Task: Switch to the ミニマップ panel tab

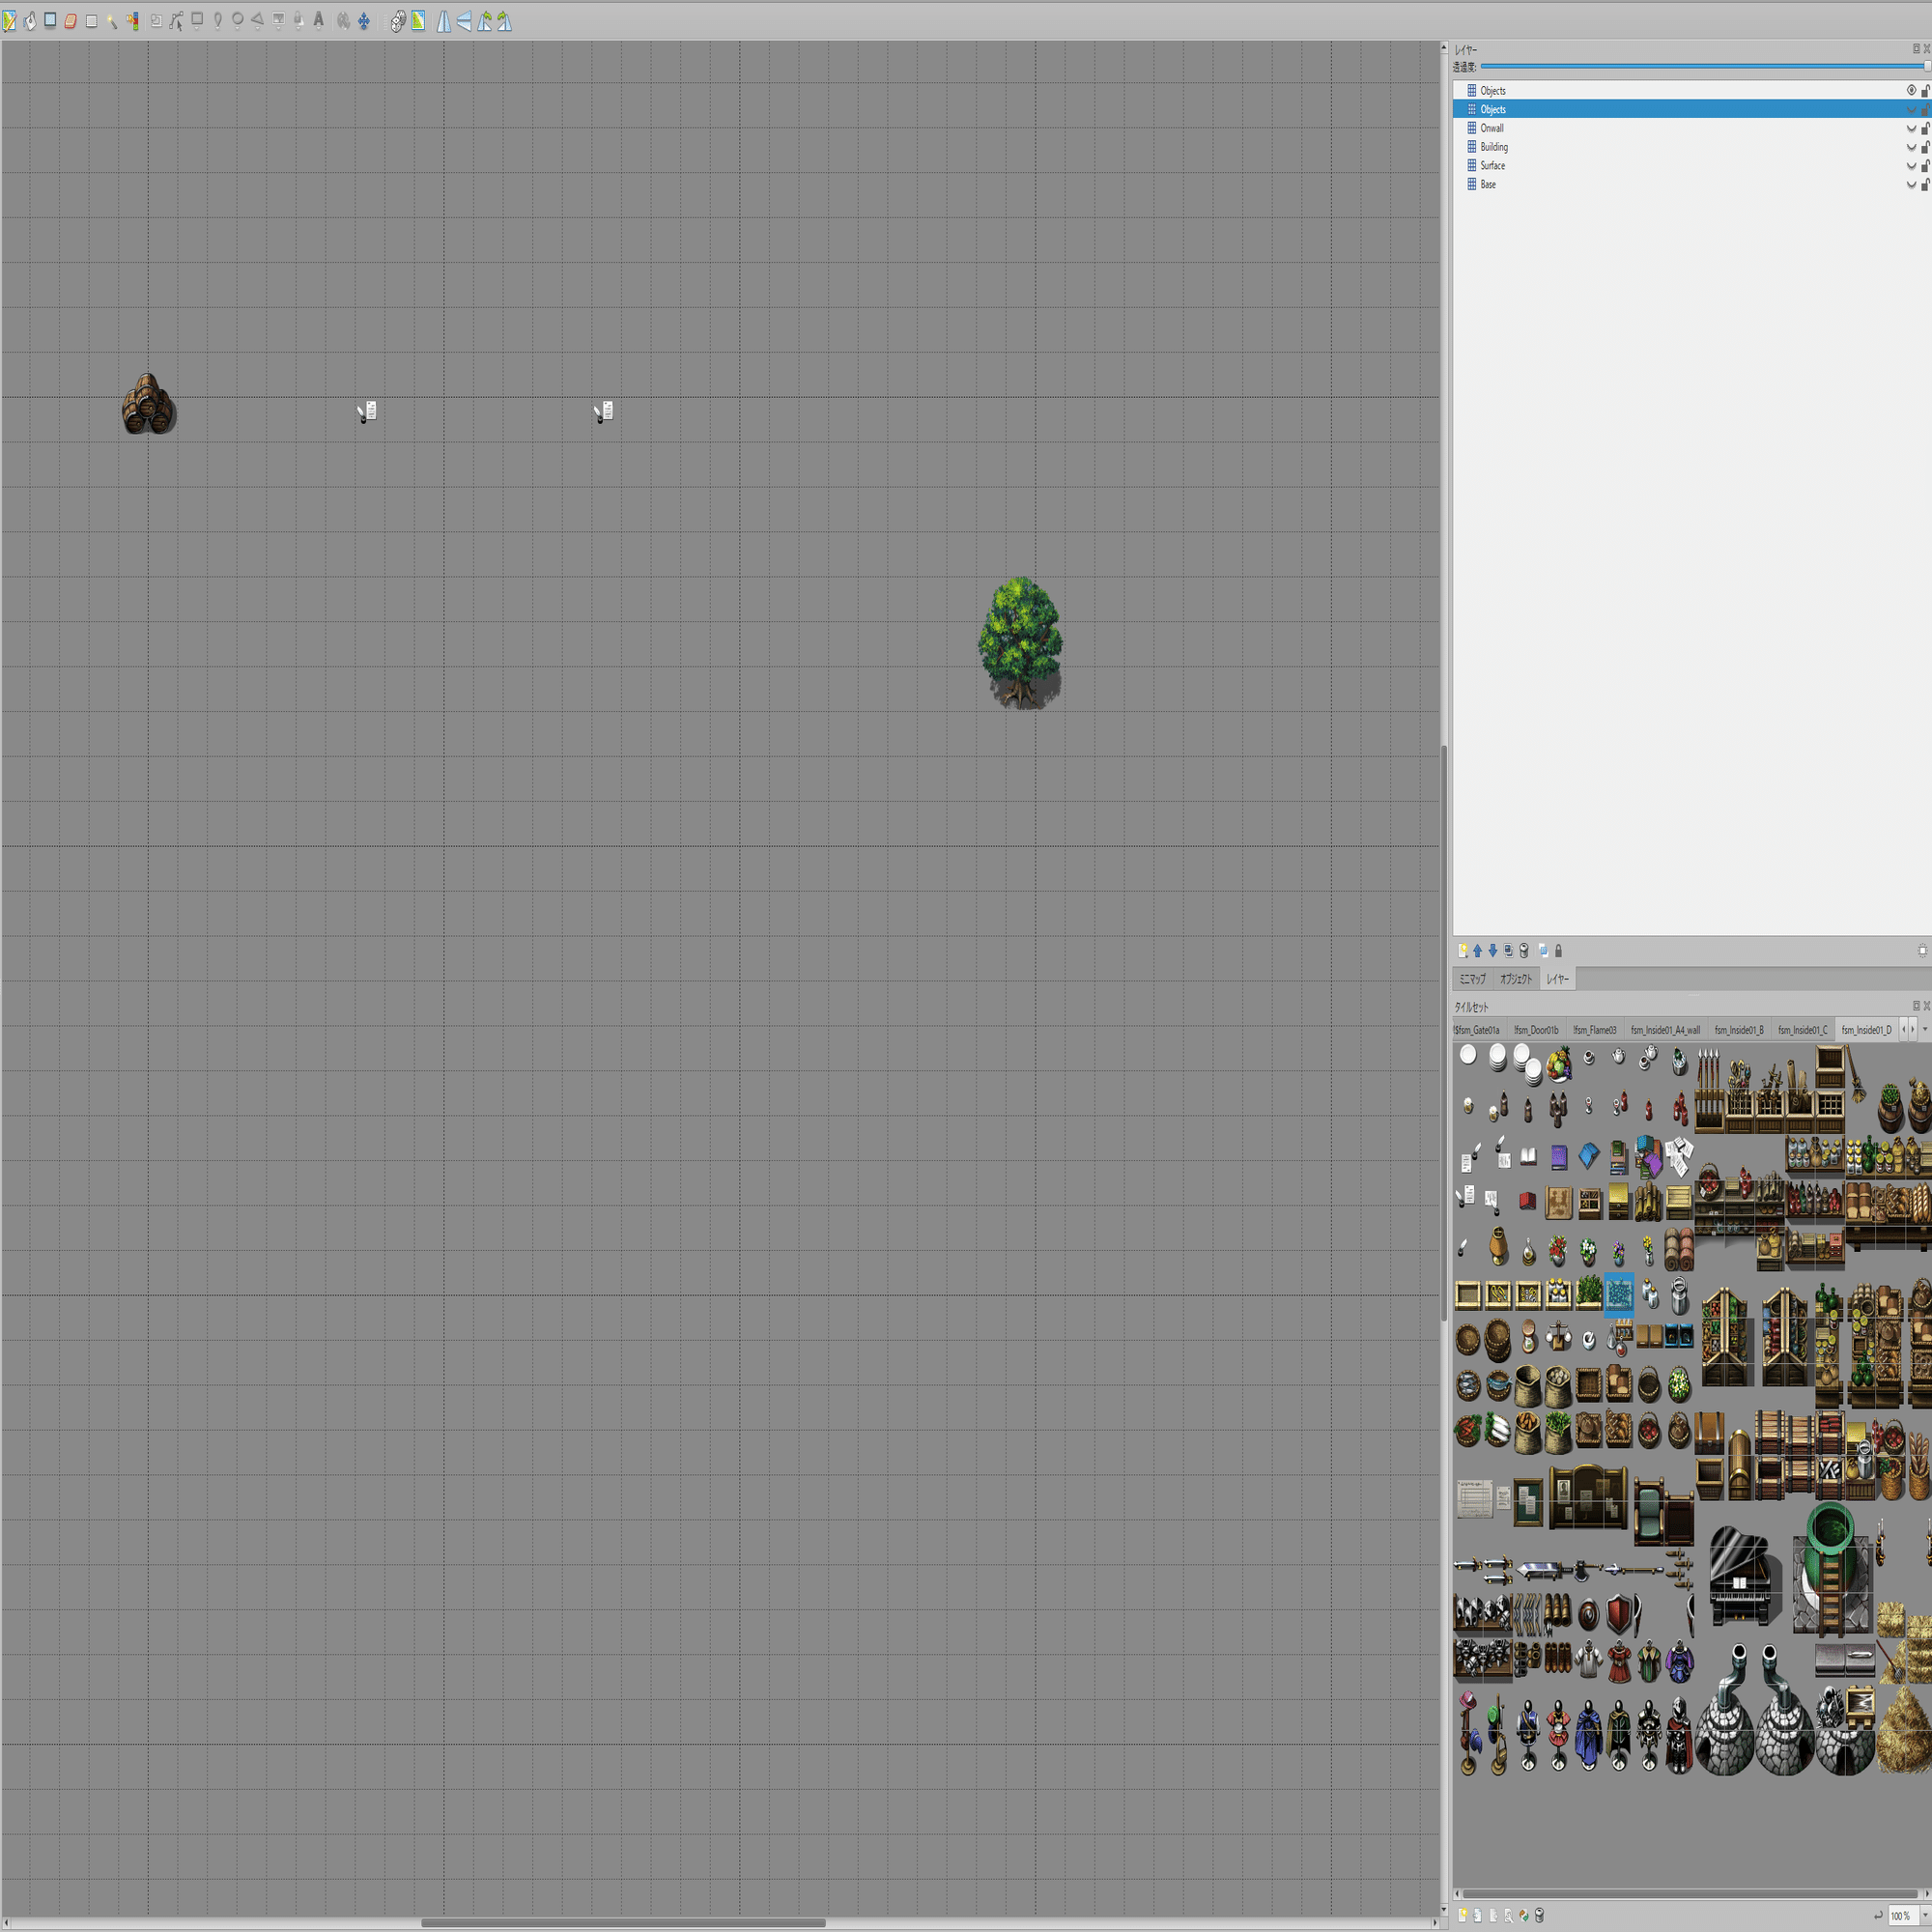Action: coord(1472,979)
